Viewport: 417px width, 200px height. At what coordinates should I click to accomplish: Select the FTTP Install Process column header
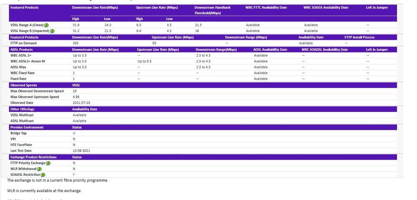click(359, 37)
